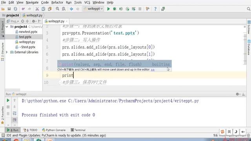This screenshot has width=251, height=141.
Task: Click the Paste toolbar icon
Action: (x=50, y=9)
